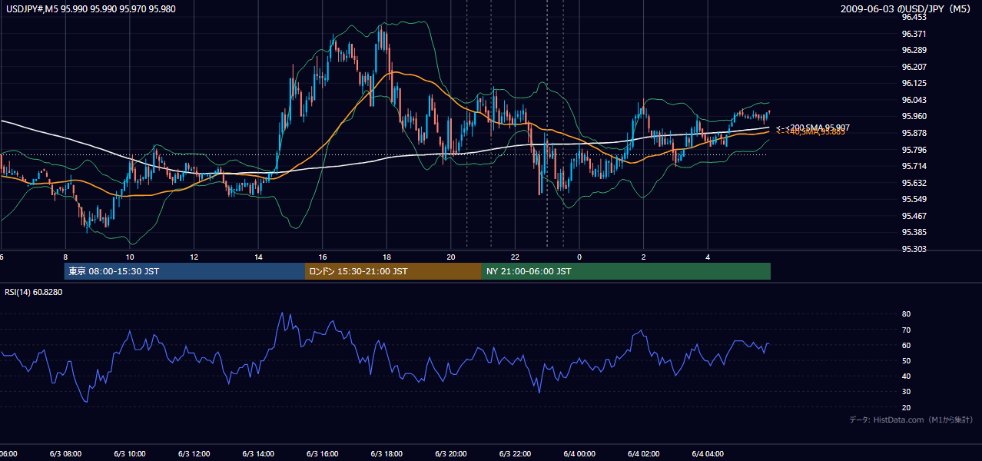Click the bottom time label 6/4 02:00
Viewport: 982px width, 461px height.
tap(644, 454)
